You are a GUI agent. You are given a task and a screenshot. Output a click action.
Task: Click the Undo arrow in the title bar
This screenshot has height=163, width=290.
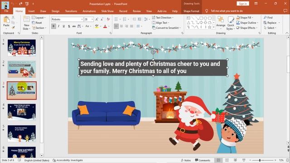[12, 4]
